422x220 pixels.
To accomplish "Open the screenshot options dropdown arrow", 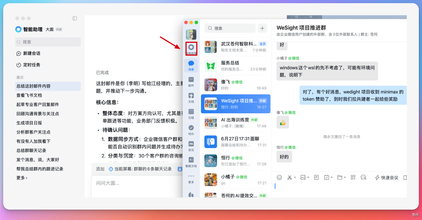I will (x=295, y=177).
